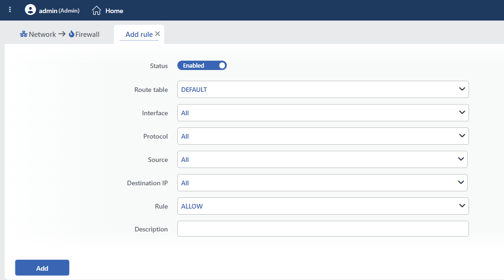Image resolution: width=504 pixels, height=280 pixels.
Task: Open the Home link
Action: coord(114,11)
